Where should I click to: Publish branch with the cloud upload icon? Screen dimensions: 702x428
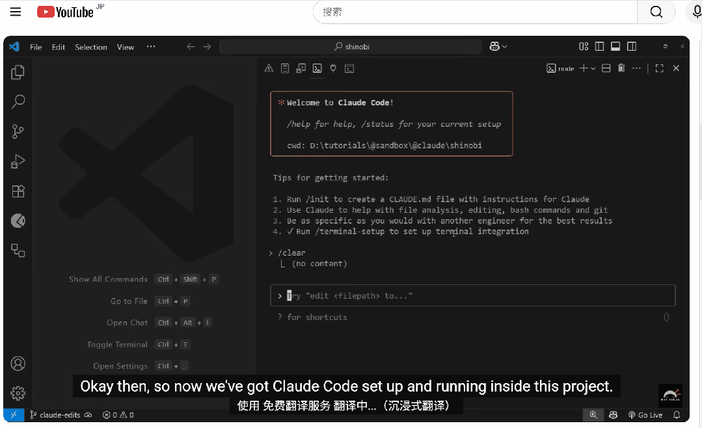click(88, 415)
